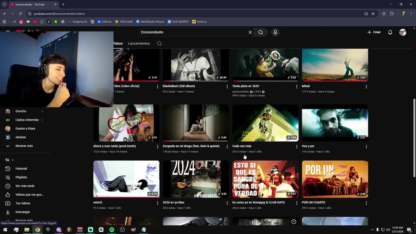416x234 pixels.
Task: Switch to the Lanzamientos tab
Action: (139, 44)
